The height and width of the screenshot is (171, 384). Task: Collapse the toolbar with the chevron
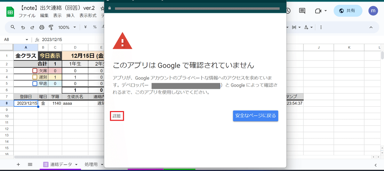point(371,27)
